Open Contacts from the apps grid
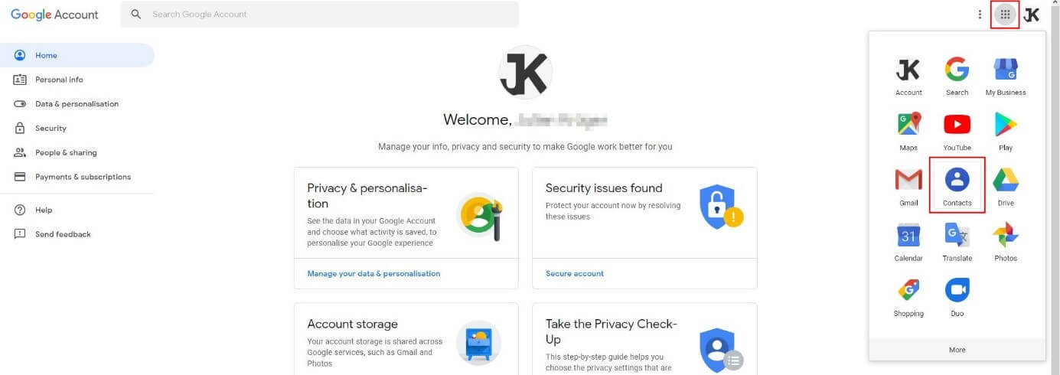Image resolution: width=1060 pixels, height=375 pixels. tap(957, 184)
